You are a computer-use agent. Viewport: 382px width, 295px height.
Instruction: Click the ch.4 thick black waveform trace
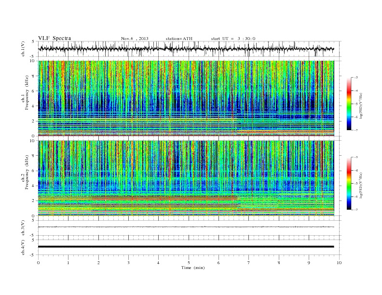186,247
